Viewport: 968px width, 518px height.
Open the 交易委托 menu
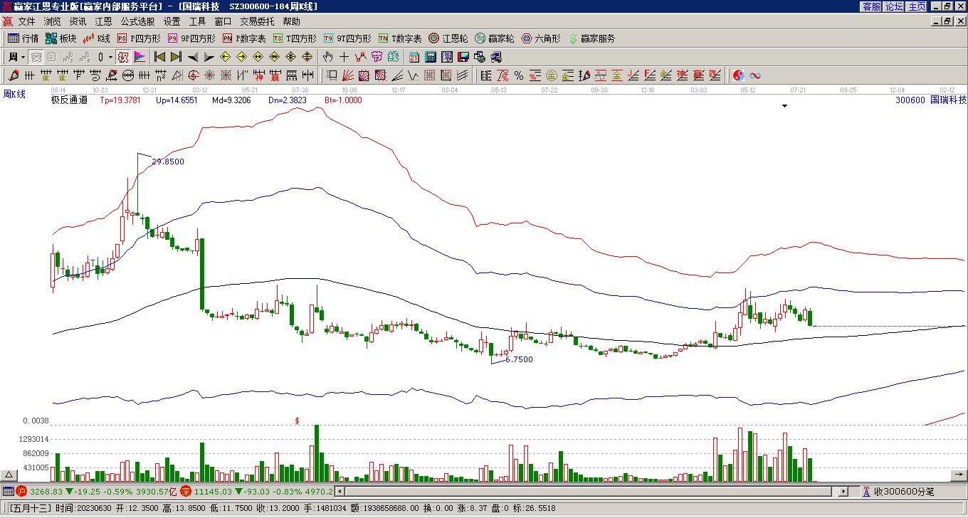(x=257, y=22)
